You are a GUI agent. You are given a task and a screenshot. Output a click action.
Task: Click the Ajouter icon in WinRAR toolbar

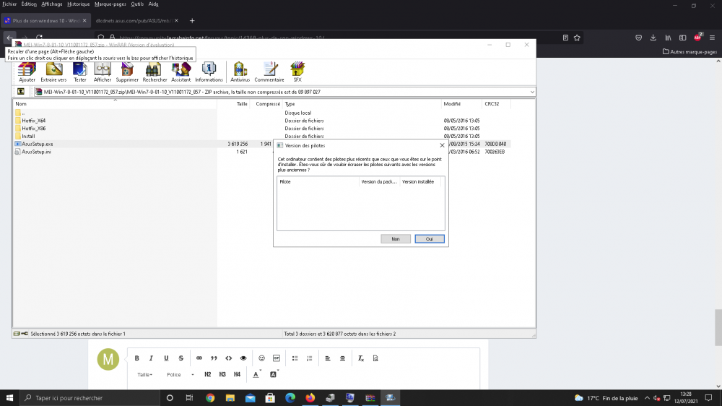27,71
